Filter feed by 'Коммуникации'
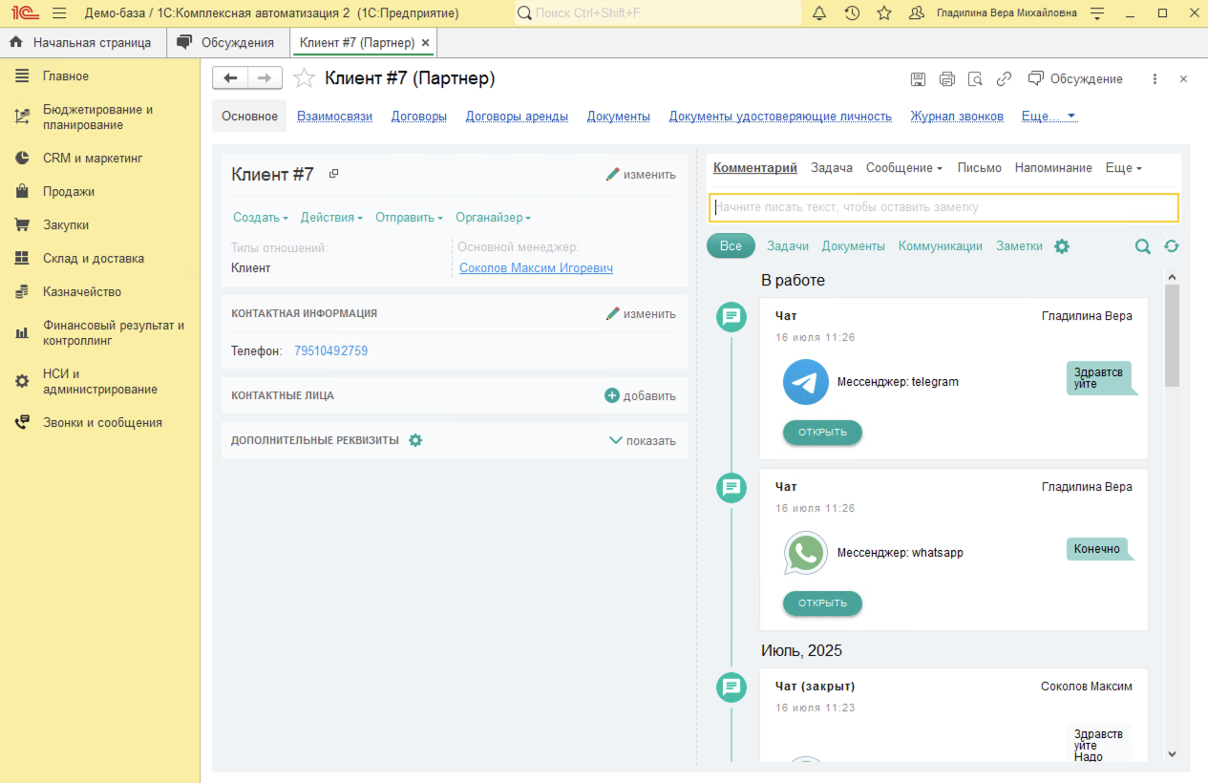 [940, 246]
